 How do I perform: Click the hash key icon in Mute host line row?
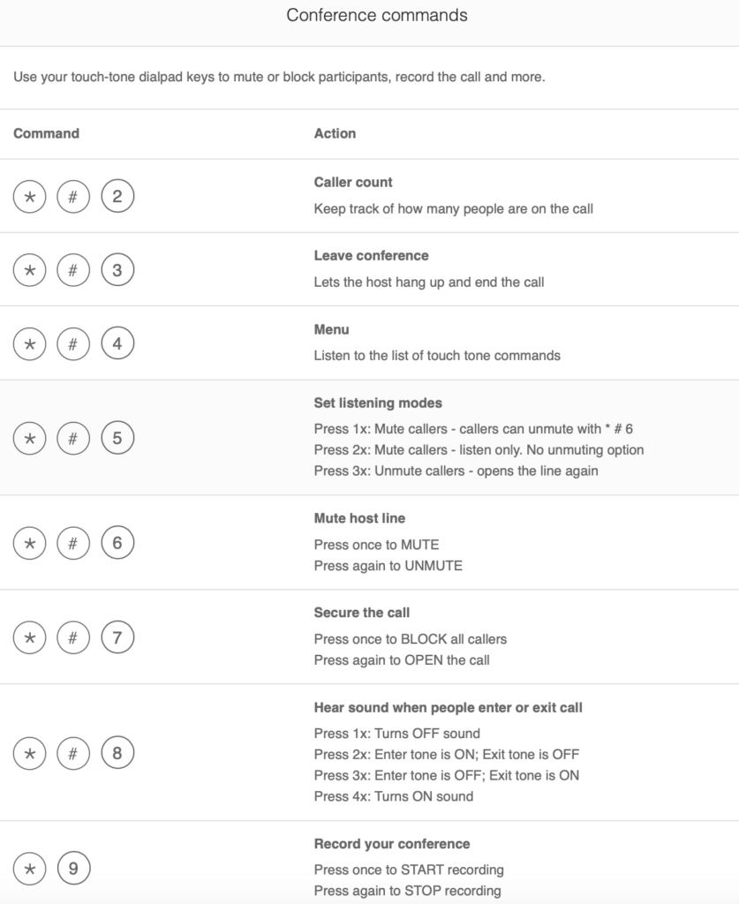(73, 543)
